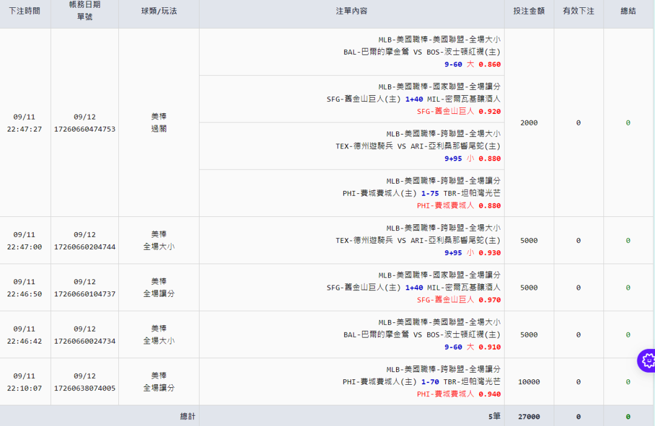Pick order number 17260660104737
The width and height of the screenshot is (655, 426).
85,294
